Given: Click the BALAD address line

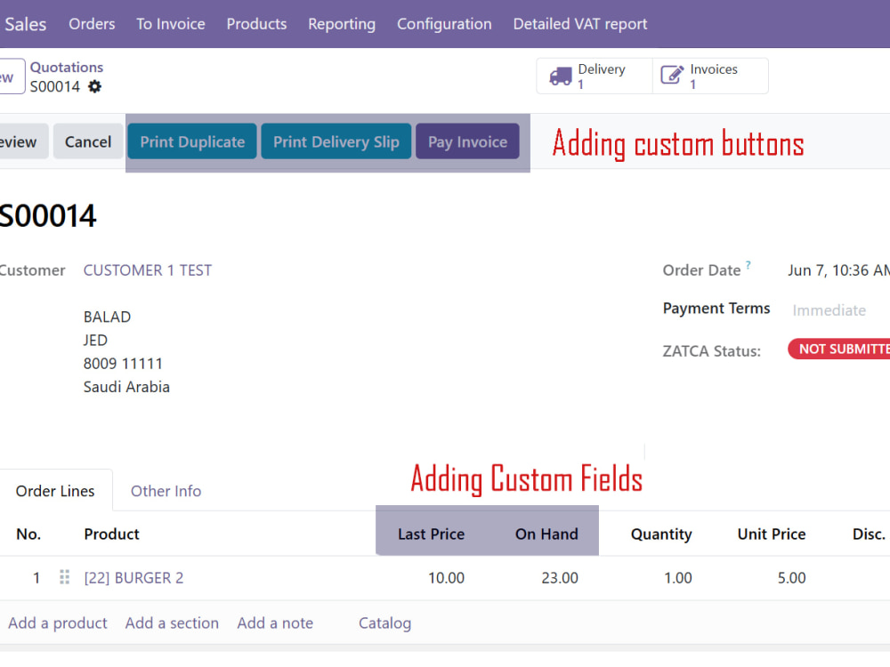Looking at the screenshot, I should [x=108, y=317].
